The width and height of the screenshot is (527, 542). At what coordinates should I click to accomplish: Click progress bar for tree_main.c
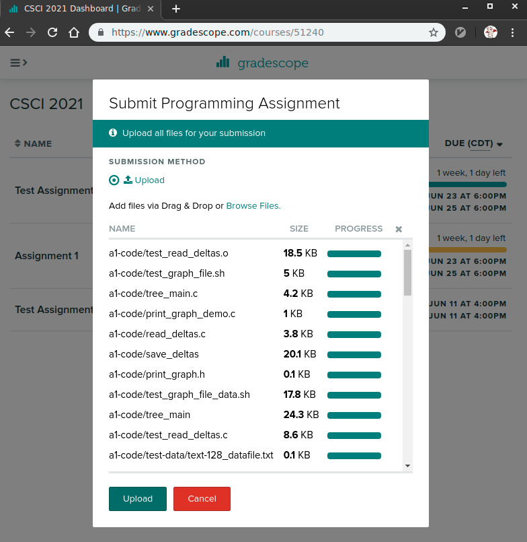coord(354,294)
